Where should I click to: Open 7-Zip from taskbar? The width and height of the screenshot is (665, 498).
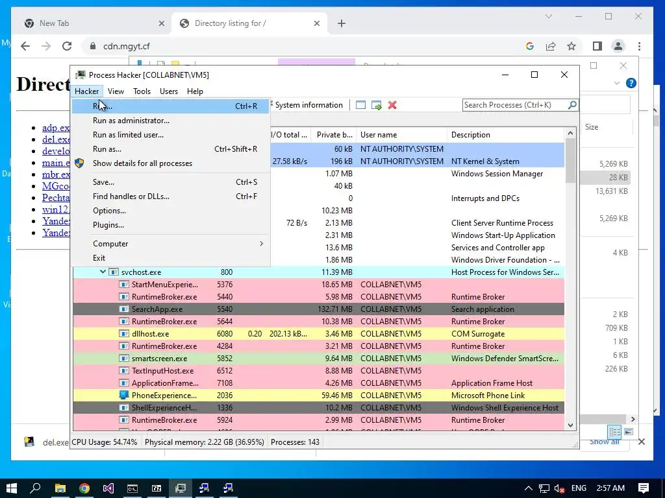pyautogui.click(x=157, y=488)
